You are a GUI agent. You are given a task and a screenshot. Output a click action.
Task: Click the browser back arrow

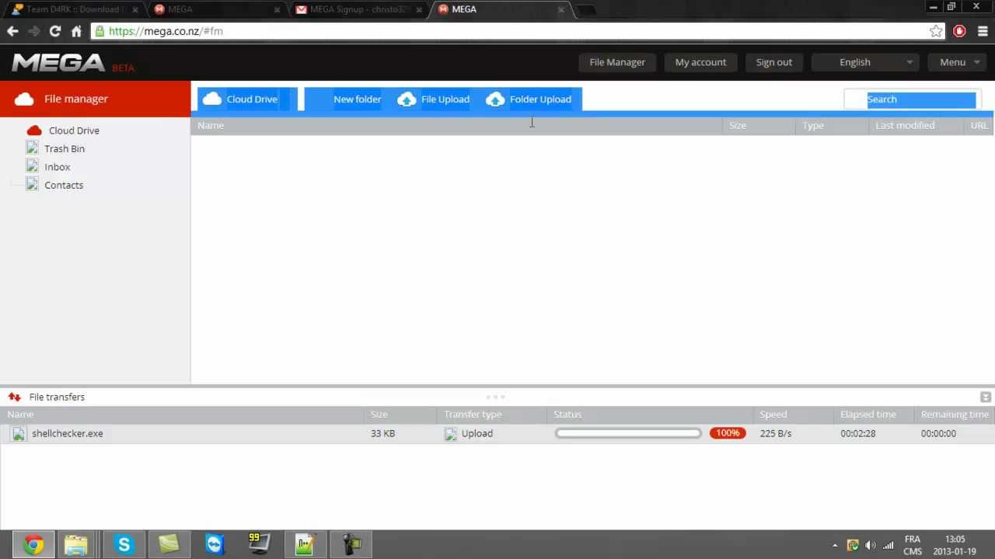tap(12, 31)
